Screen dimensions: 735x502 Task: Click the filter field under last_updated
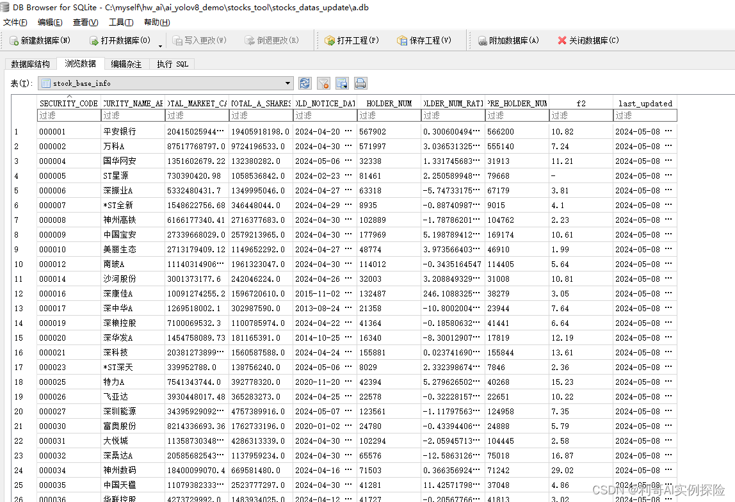coord(645,115)
